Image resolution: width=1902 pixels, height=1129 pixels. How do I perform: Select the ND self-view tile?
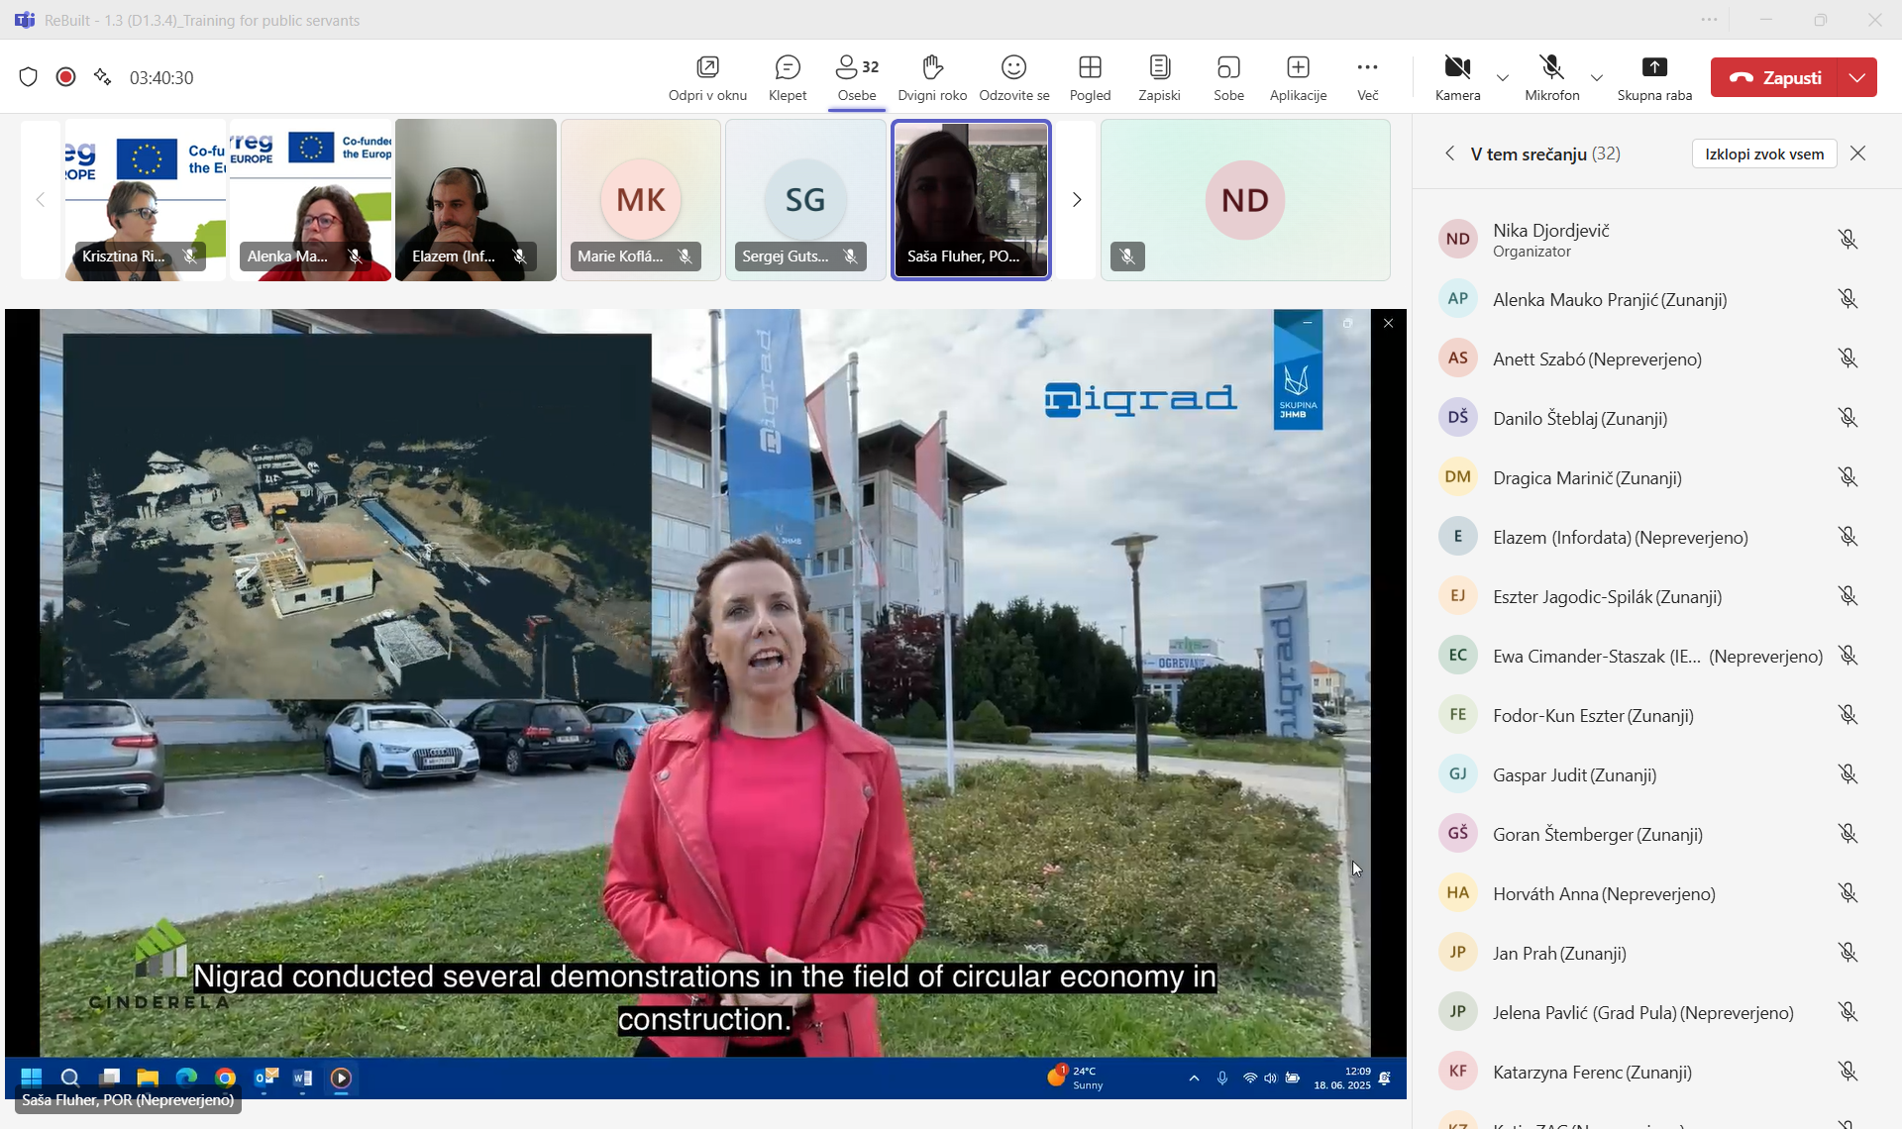click(x=1245, y=200)
